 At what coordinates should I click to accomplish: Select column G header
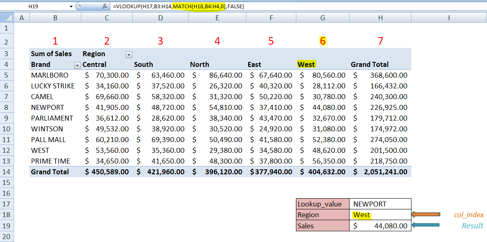(x=323, y=18)
